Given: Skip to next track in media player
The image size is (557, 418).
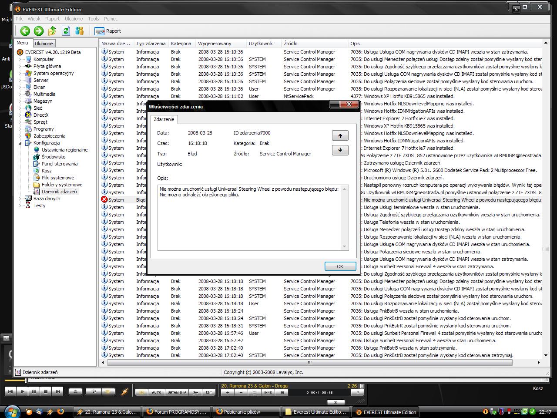Looking at the screenshot, I should click(57, 391).
